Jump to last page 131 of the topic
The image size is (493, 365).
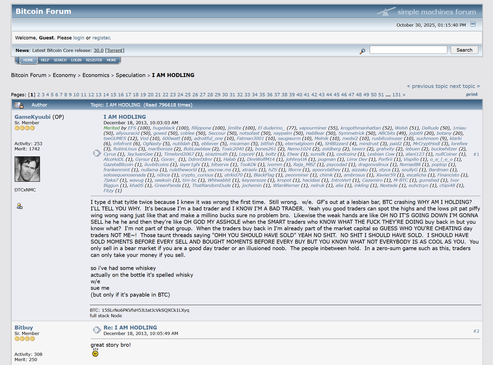click(x=397, y=94)
